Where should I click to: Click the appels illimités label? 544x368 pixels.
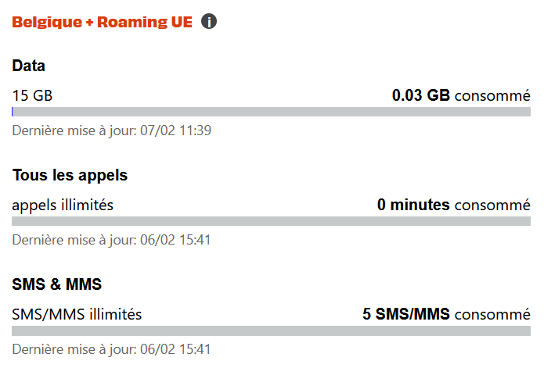pos(63,205)
